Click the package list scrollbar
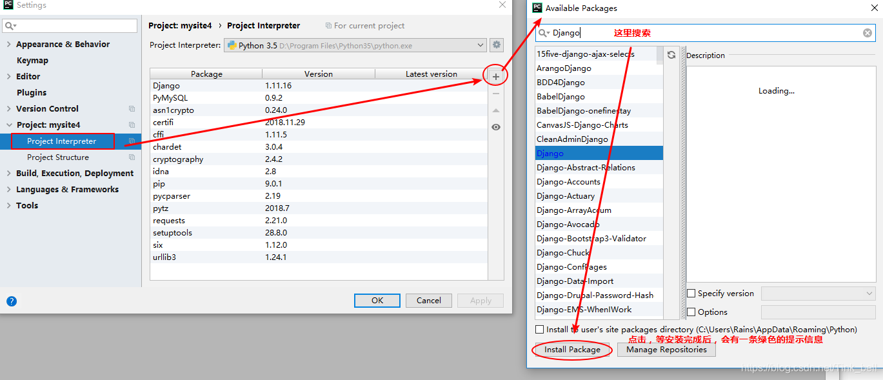 [x=659, y=55]
